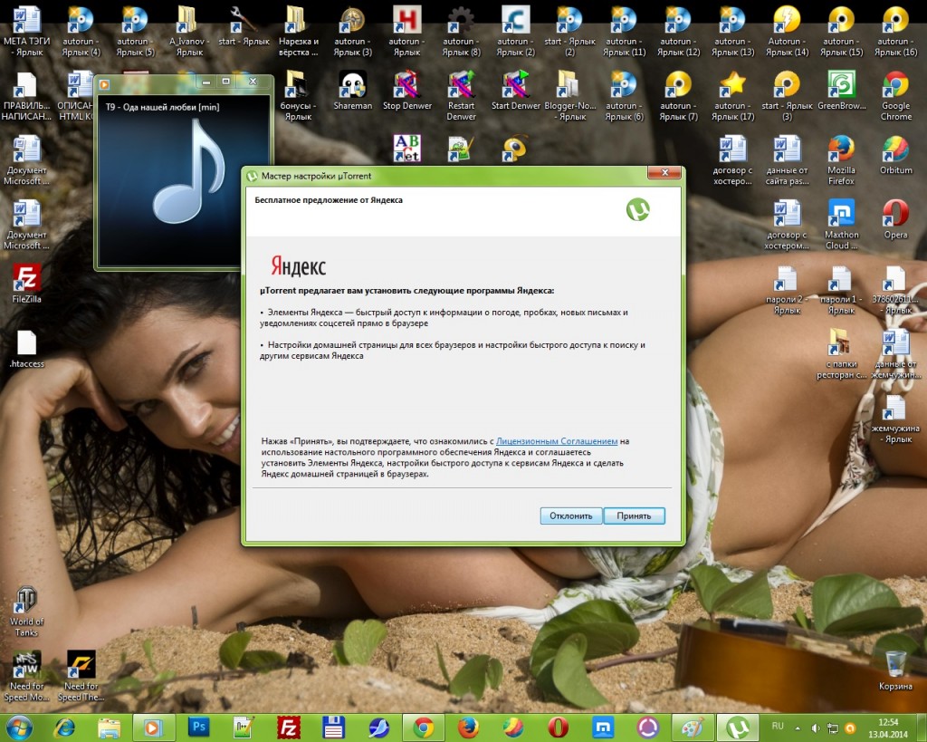Select the МЕТА ТЭГИ shortcut on desktop
The height and width of the screenshot is (742, 927).
click(x=26, y=31)
